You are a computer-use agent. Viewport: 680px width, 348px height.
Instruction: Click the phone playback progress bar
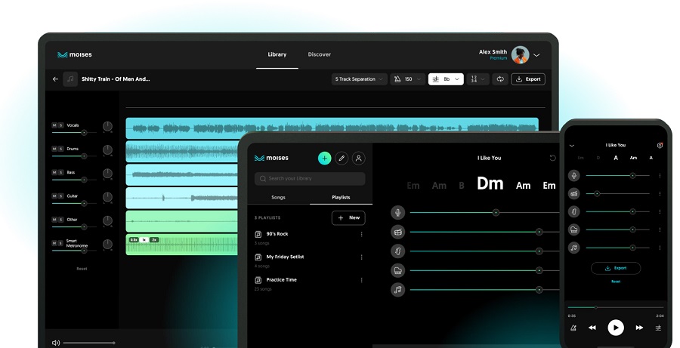click(615, 307)
